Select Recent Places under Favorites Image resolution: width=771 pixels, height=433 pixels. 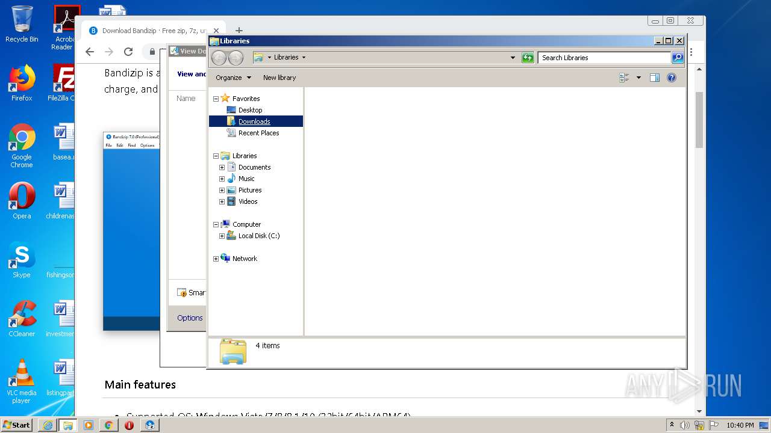click(x=258, y=133)
